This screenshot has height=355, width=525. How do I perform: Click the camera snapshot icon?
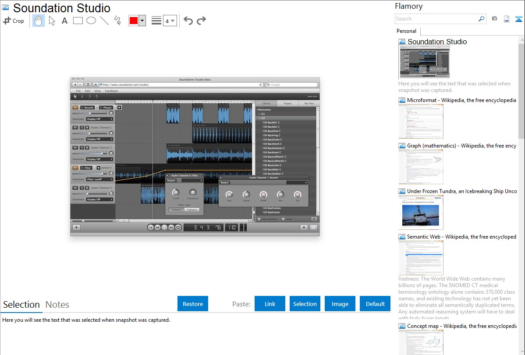click(494, 19)
